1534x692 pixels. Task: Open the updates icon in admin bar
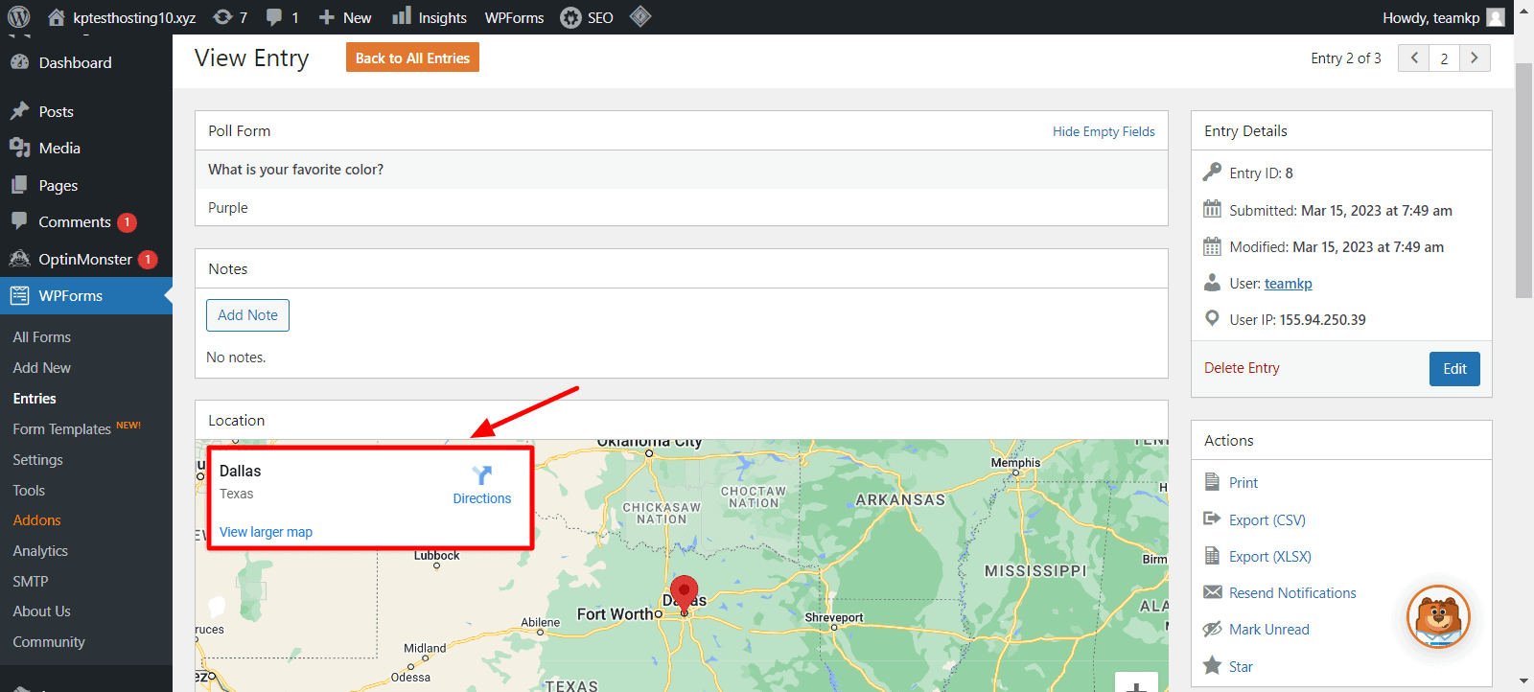223,17
